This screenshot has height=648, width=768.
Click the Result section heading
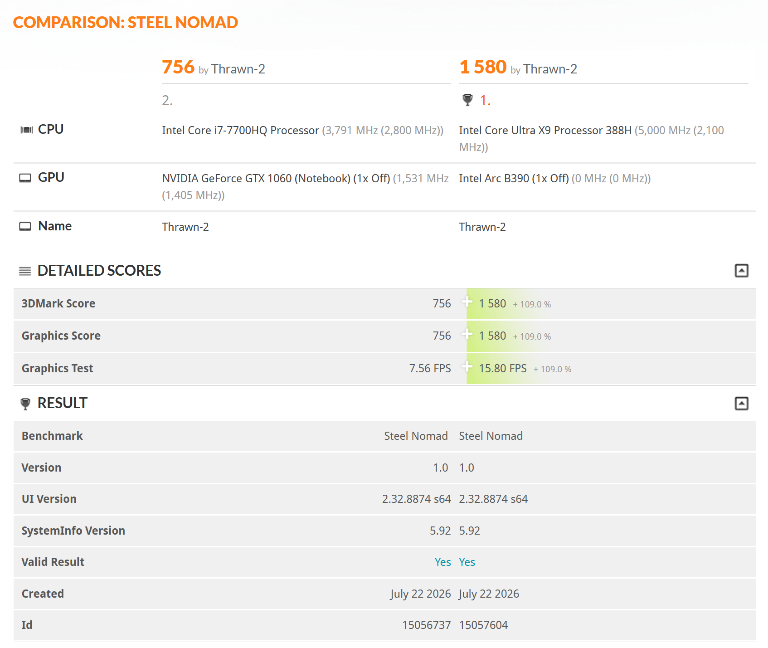[62, 403]
